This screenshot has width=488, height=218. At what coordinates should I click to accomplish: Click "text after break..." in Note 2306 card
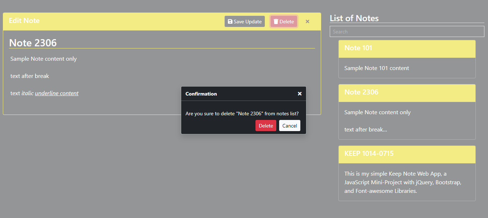(x=366, y=130)
